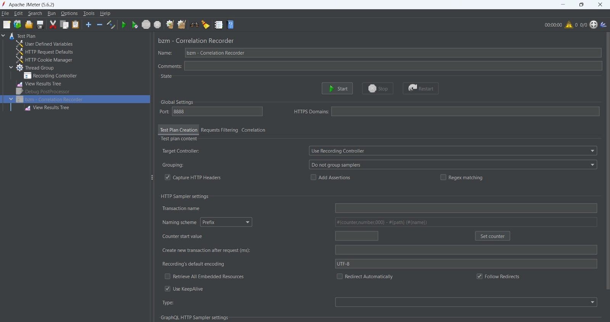Open the Type dropdown
610x322 pixels.
click(x=466, y=302)
